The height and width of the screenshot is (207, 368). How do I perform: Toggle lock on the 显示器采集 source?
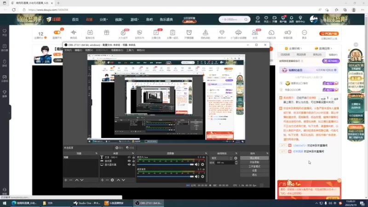click(x=133, y=165)
